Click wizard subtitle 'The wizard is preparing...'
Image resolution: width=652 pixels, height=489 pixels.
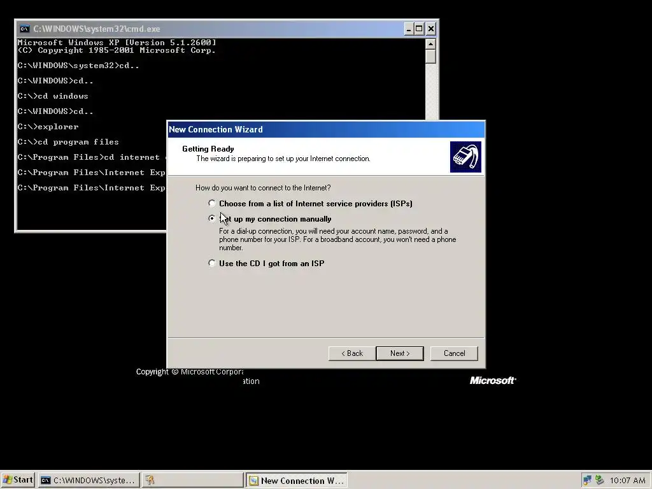pos(283,159)
